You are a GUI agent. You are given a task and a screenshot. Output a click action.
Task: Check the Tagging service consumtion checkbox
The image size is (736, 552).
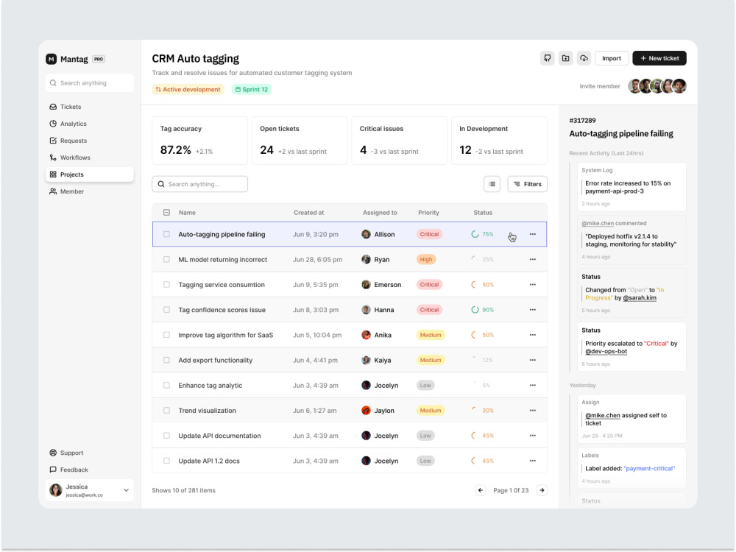pyautogui.click(x=166, y=284)
